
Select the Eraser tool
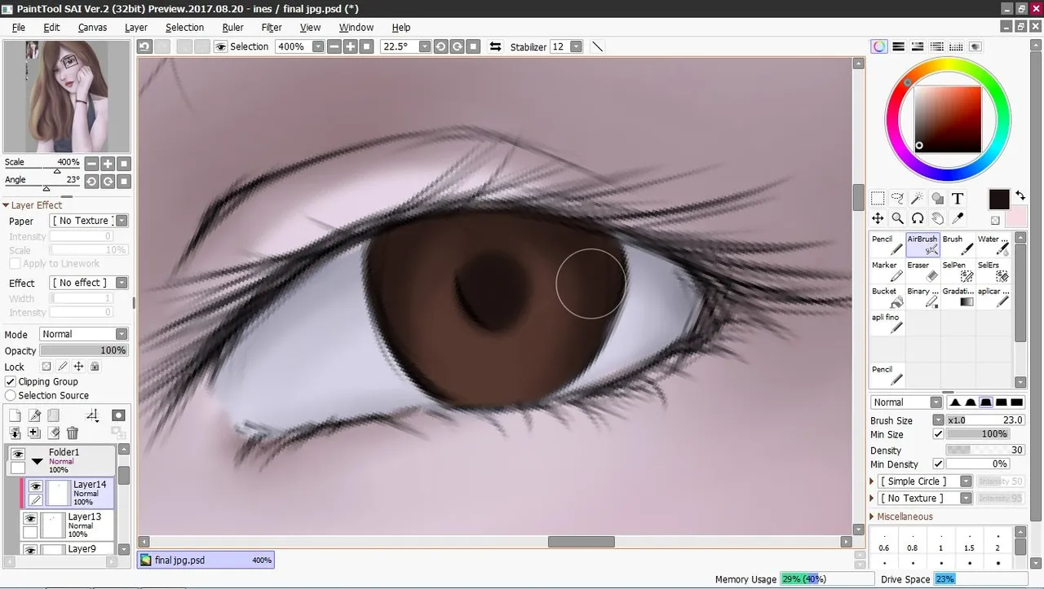click(922, 271)
